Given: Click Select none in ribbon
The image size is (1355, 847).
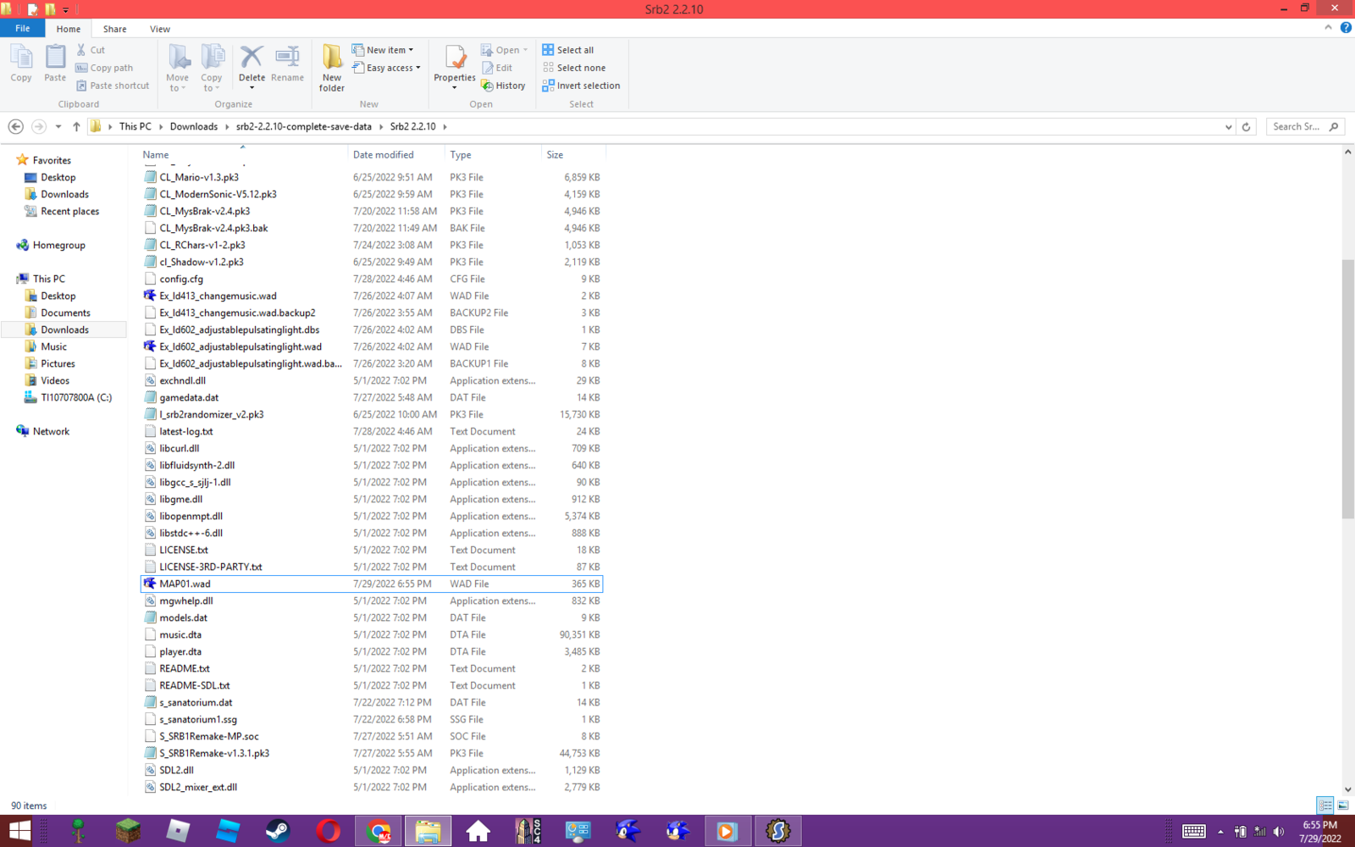Looking at the screenshot, I should tap(573, 68).
